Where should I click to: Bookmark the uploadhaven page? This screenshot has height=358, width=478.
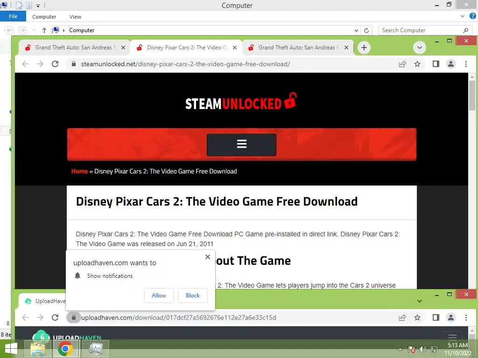(417, 317)
